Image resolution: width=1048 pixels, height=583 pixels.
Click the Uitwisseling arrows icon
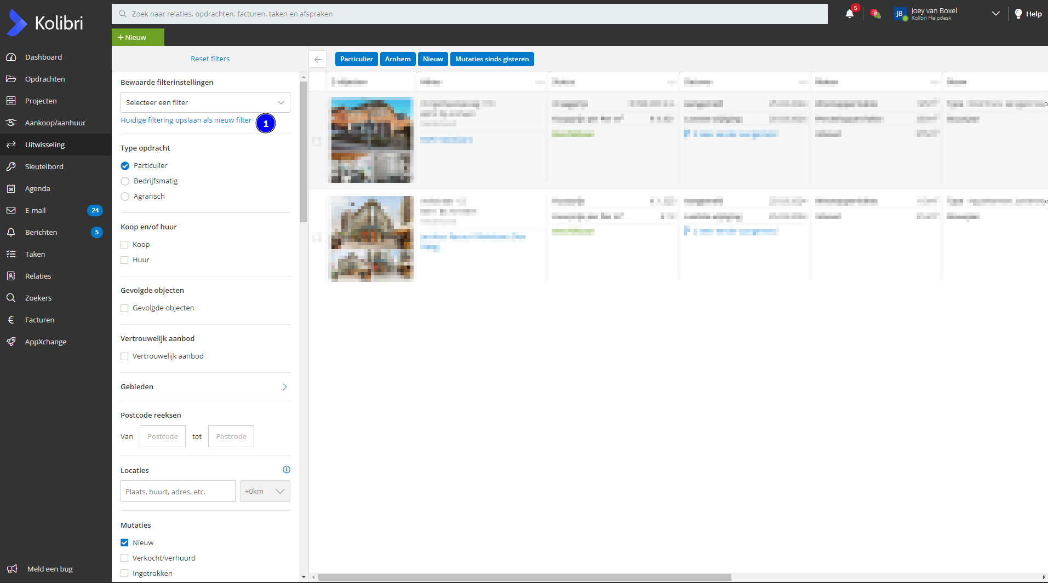point(11,145)
